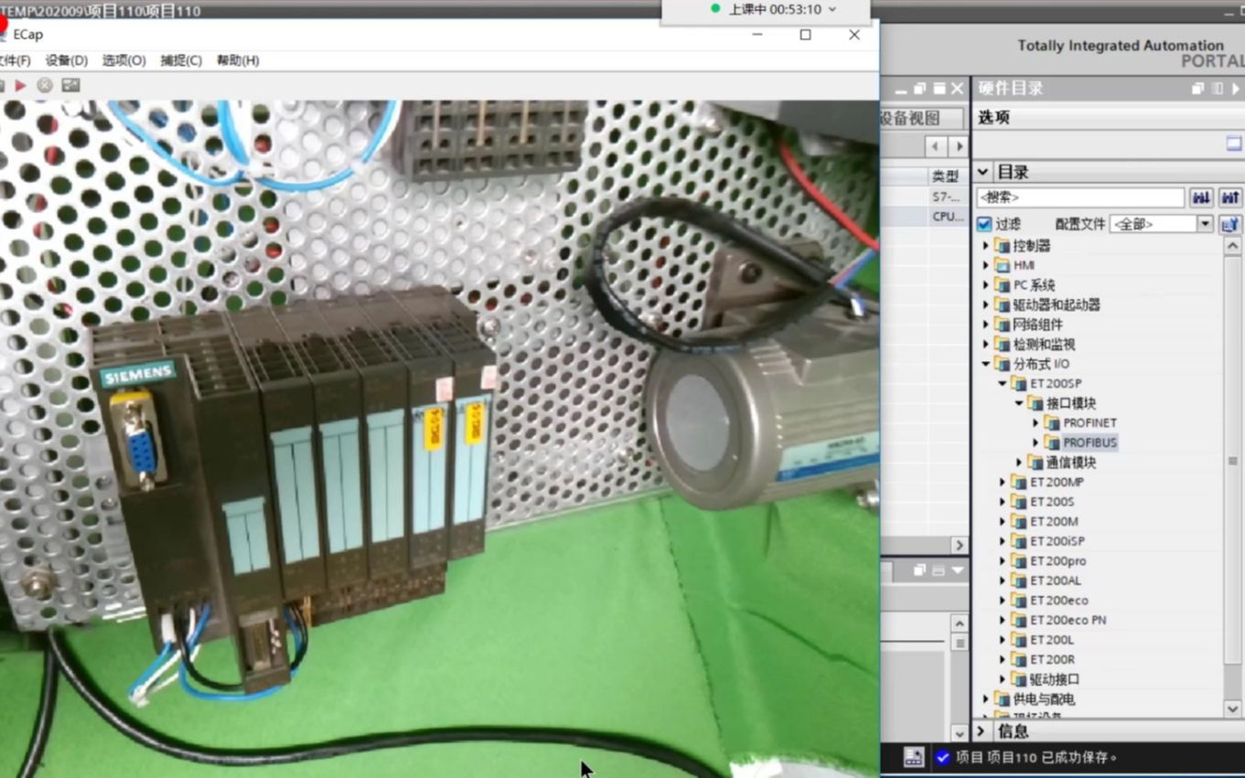
Task: Select the 接口模块 tree item
Action: coord(1071,403)
